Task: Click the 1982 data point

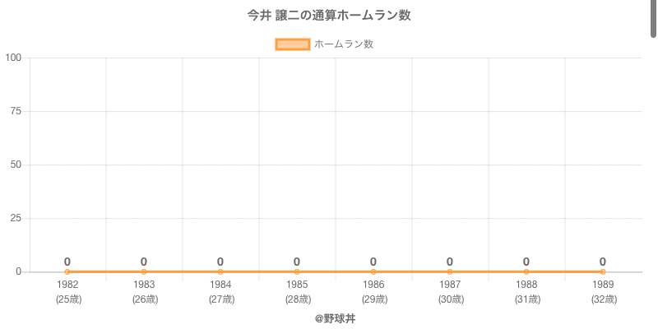Action: (x=67, y=271)
